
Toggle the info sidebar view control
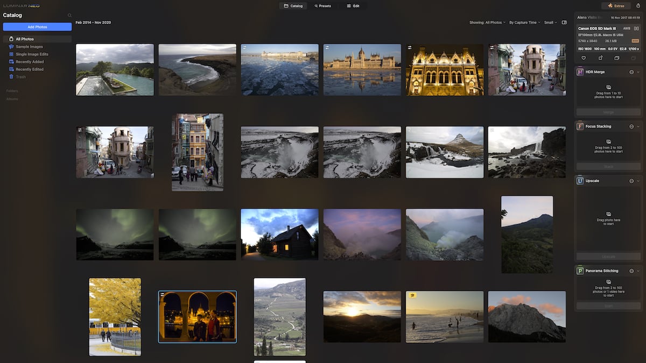pyautogui.click(x=564, y=22)
